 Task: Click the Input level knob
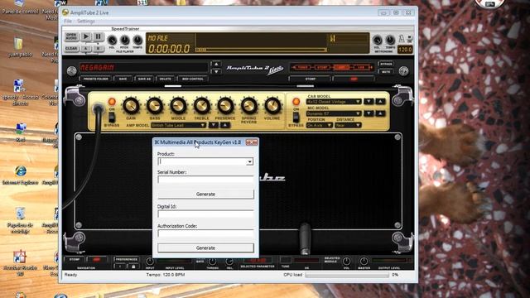[150, 262]
